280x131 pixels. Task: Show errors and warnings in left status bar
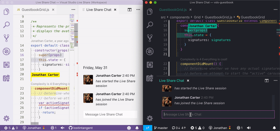coord(11,128)
